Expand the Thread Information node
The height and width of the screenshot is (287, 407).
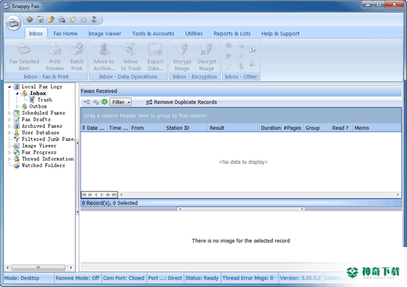pos(9,159)
